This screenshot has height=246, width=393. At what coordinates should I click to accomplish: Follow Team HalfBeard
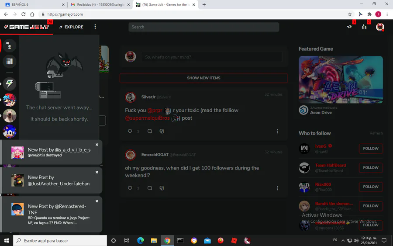click(371, 167)
